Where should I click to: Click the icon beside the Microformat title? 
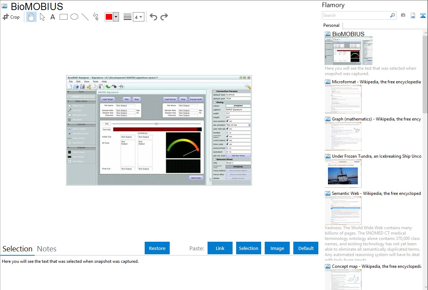(328, 82)
